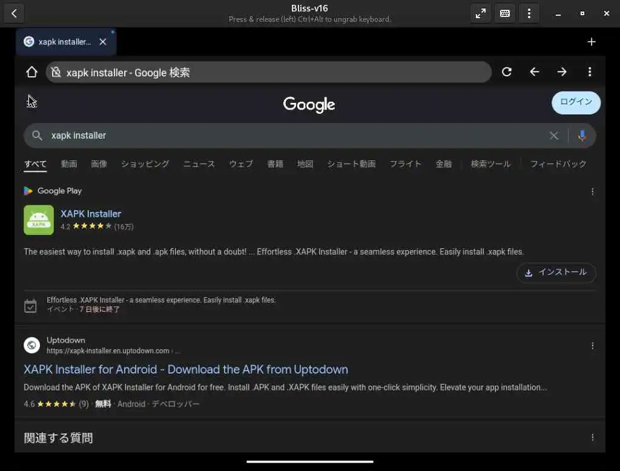Image resolution: width=620 pixels, height=471 pixels.
Task: Open the xapk-installer.en.uptodown.com URL
Action: (x=108, y=351)
